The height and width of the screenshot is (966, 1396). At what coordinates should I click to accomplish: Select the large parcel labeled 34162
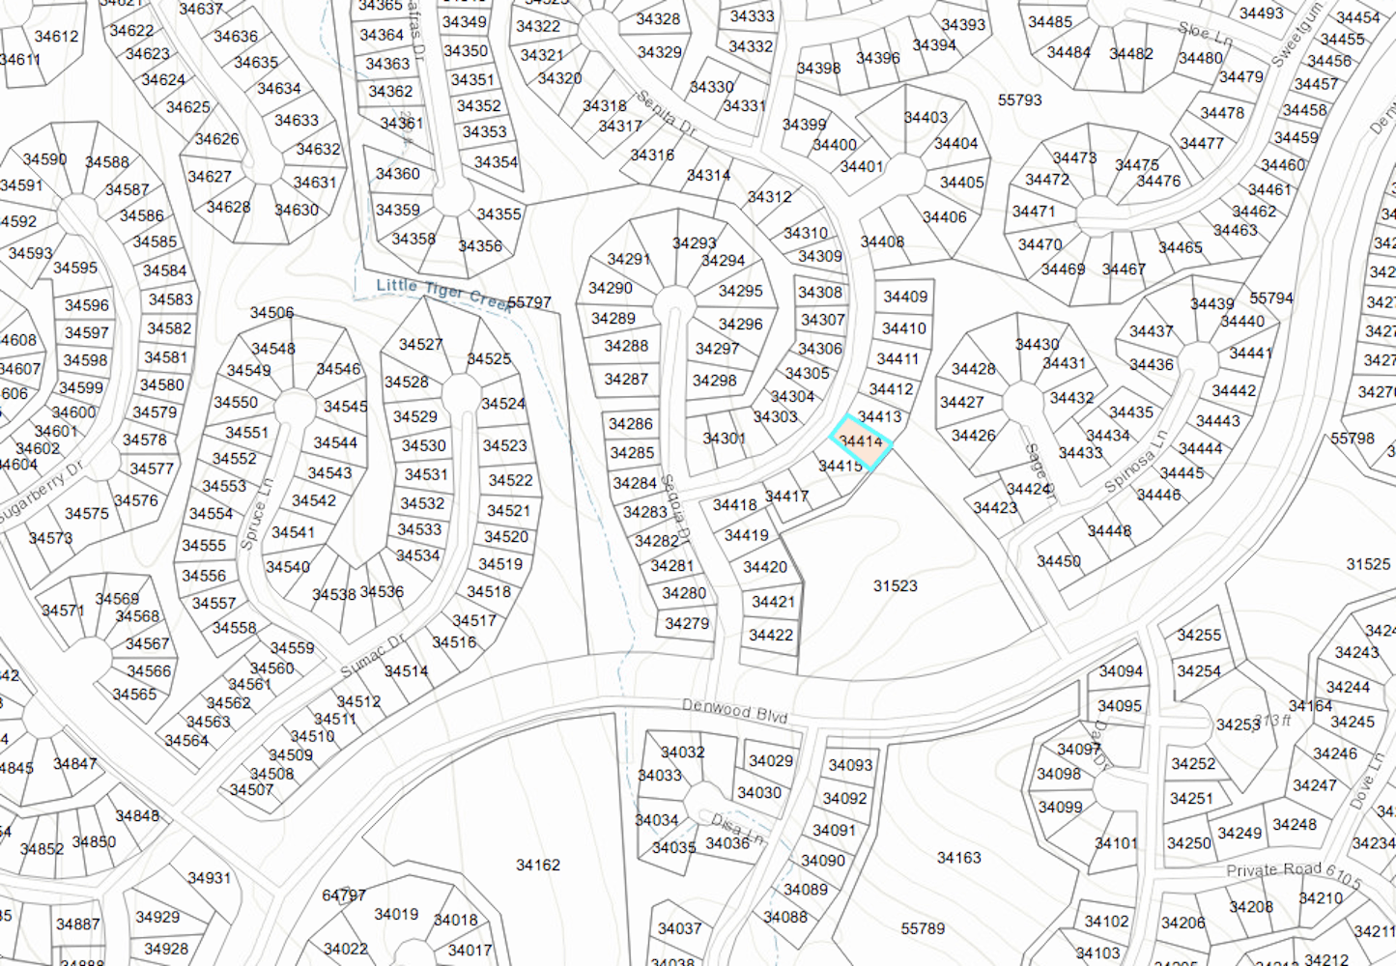point(538,865)
